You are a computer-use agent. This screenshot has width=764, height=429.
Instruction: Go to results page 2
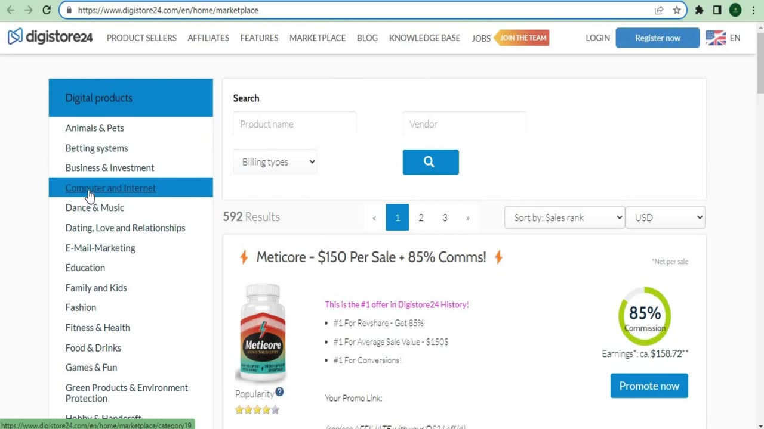pos(421,217)
